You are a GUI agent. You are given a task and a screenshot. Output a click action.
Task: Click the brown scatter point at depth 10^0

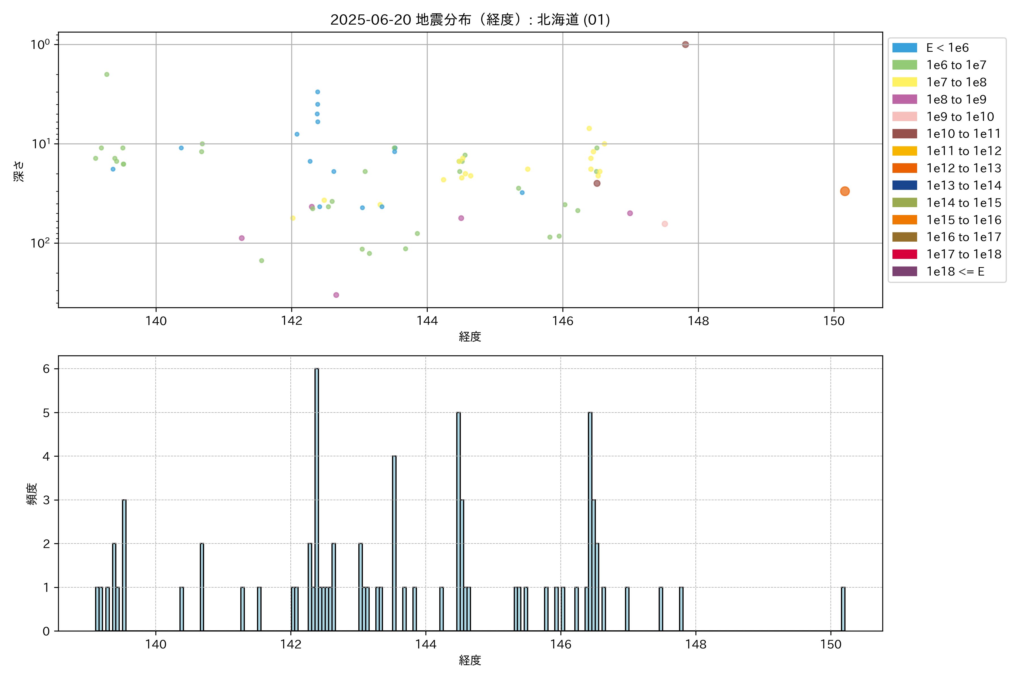685,45
